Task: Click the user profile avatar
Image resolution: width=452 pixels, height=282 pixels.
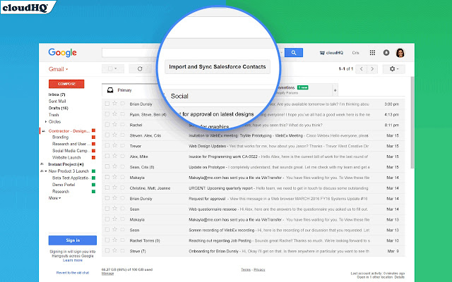Action: [400, 53]
